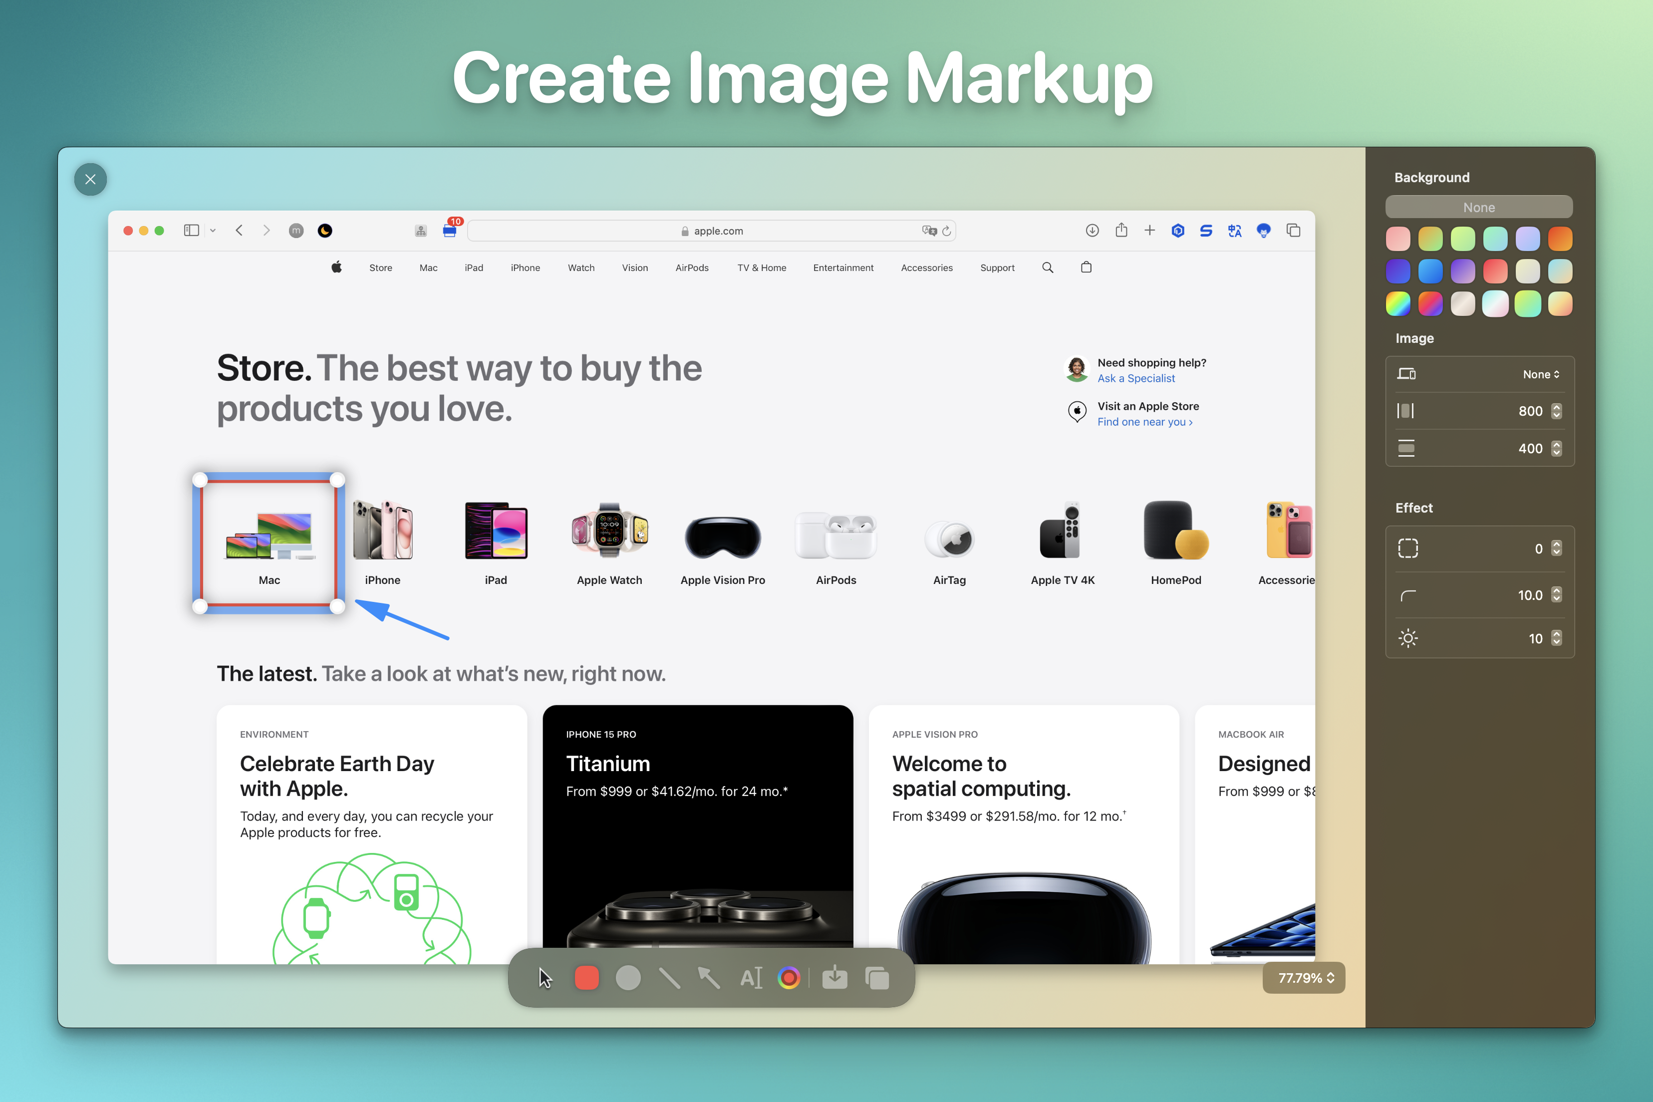The image size is (1653, 1102).
Task: Click the corner radius stepper at 10.0
Action: pos(1557,595)
